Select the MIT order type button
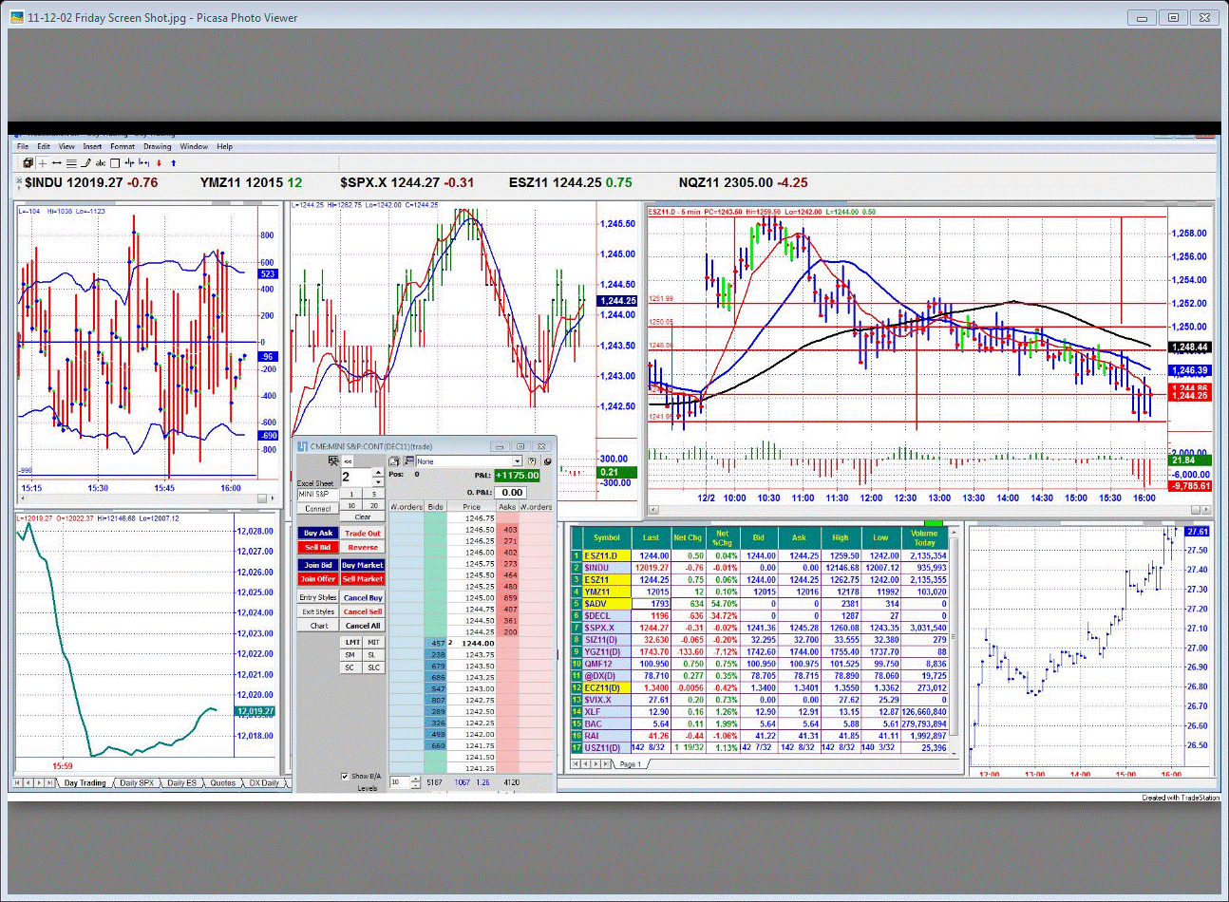 click(373, 642)
